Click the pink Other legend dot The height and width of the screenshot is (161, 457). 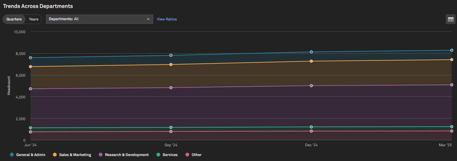(x=187, y=155)
